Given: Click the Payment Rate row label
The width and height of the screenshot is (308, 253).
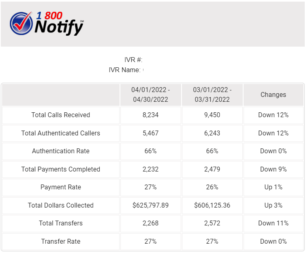Looking at the screenshot, I should pyautogui.click(x=61, y=187).
